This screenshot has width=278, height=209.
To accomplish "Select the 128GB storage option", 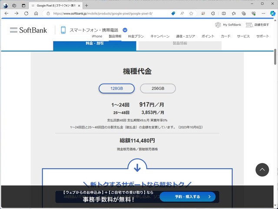I will click(117, 88).
